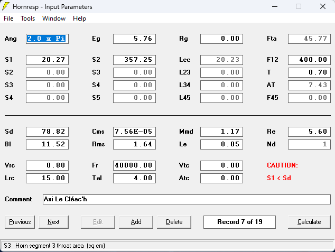This screenshot has height=252, width=335.
Task: Click the red CAUTION: label
Action: 282,165
